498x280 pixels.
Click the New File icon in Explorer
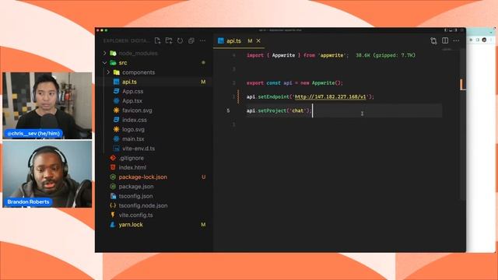pos(157,40)
